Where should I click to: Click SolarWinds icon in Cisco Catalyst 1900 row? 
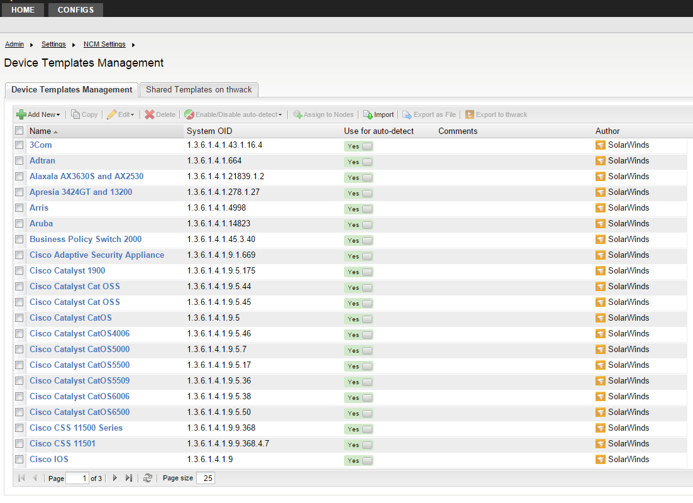click(x=600, y=271)
